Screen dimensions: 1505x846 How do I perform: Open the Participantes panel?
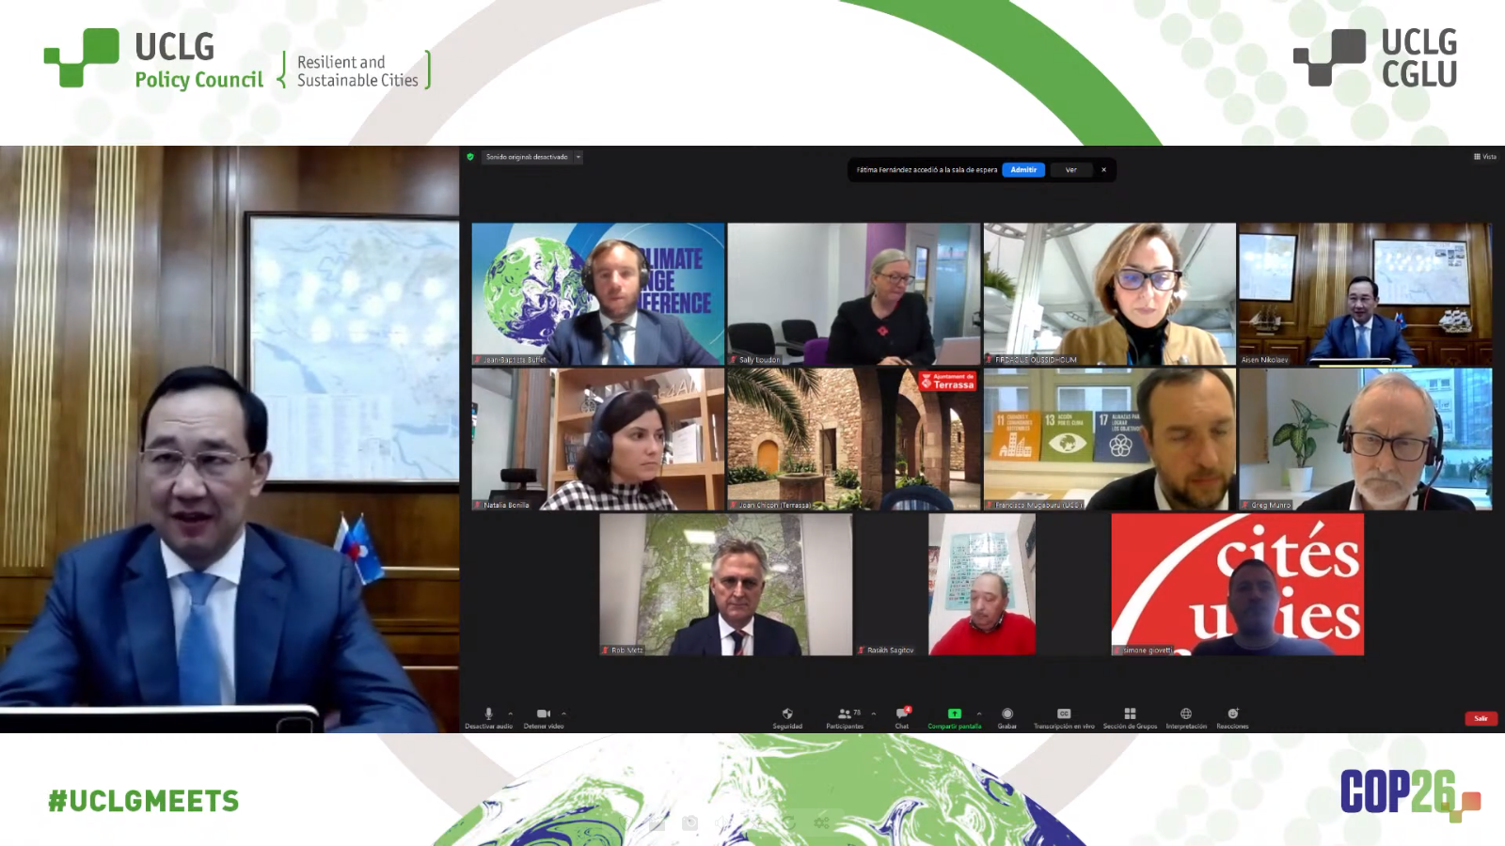pyautogui.click(x=845, y=718)
